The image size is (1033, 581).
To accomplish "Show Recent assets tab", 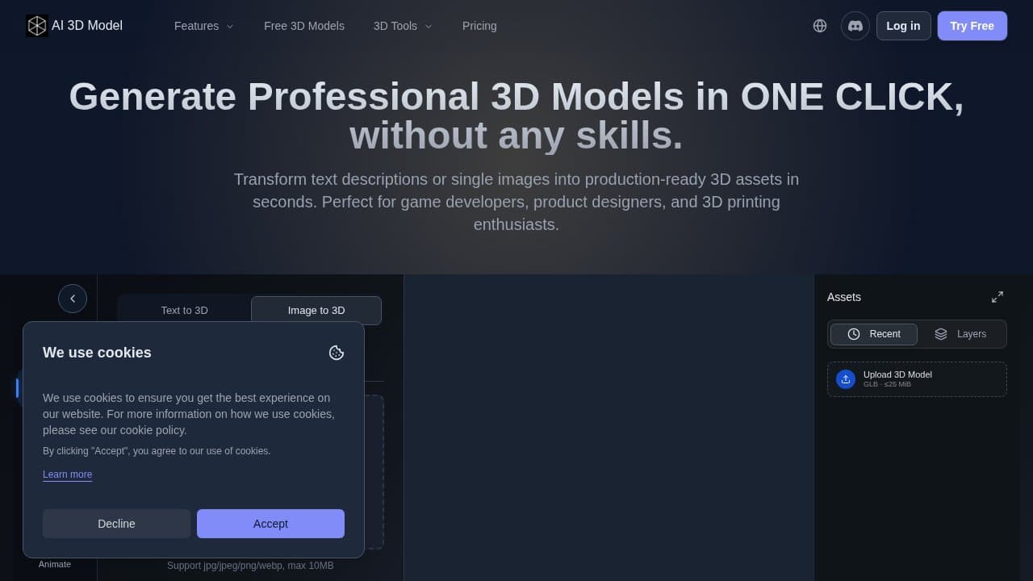I will point(874,334).
